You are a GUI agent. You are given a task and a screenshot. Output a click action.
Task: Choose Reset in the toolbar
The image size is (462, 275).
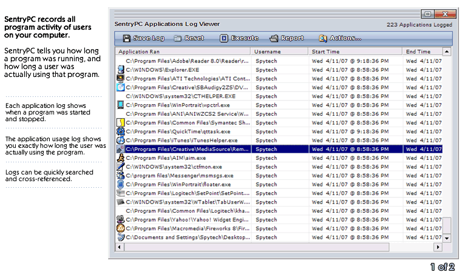[189, 38]
